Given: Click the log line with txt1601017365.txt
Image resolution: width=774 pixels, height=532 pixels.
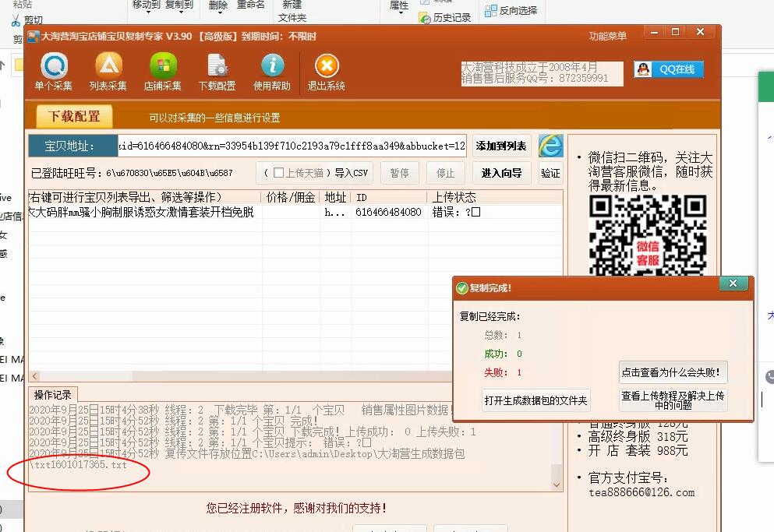Looking at the screenshot, I should click(78, 464).
